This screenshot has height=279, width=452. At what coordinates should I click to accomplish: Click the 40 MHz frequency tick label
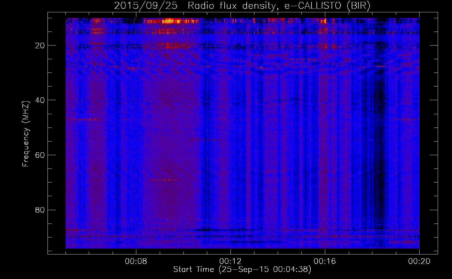point(40,100)
